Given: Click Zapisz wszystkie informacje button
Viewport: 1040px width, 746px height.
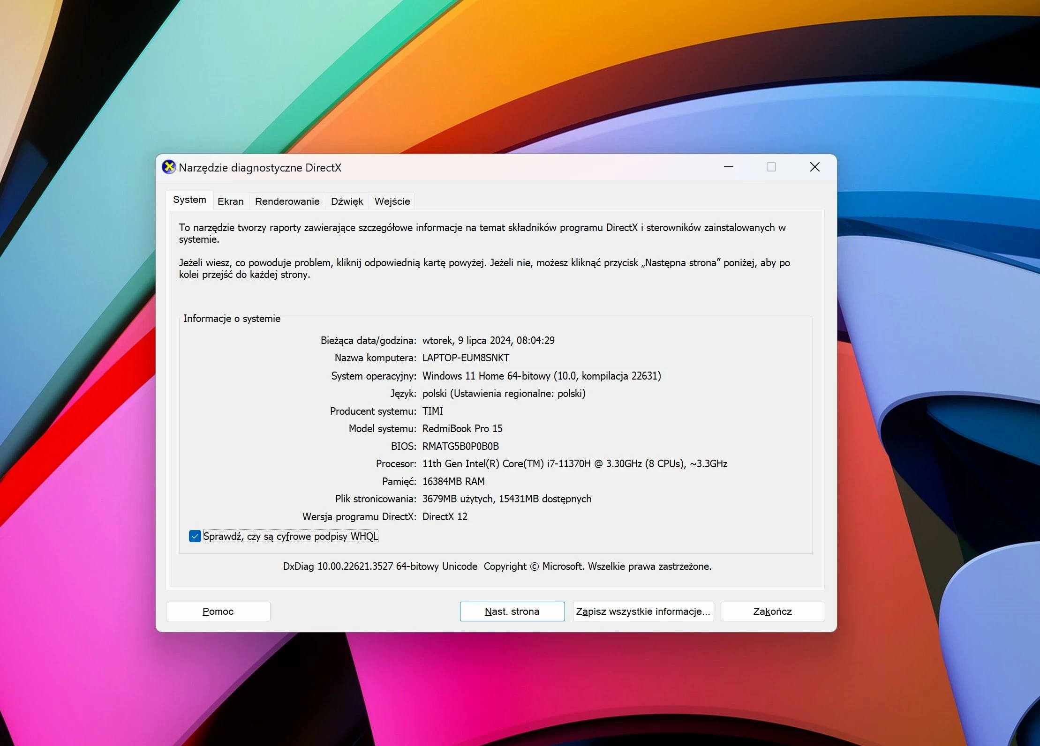Looking at the screenshot, I should point(643,612).
